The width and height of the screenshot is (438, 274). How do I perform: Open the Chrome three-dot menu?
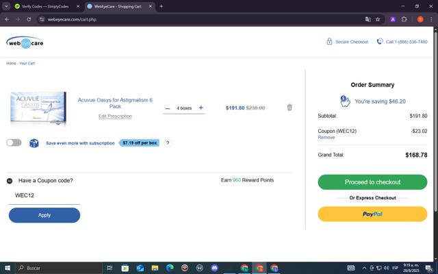[431, 19]
